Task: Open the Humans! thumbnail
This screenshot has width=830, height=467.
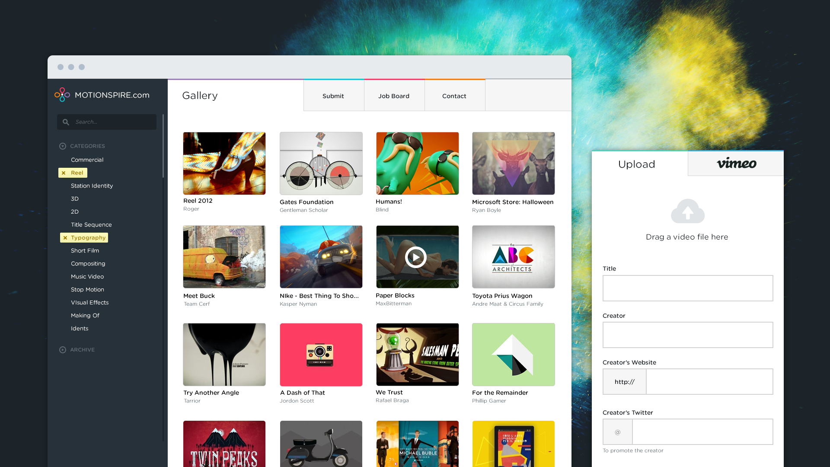Action: (x=417, y=163)
